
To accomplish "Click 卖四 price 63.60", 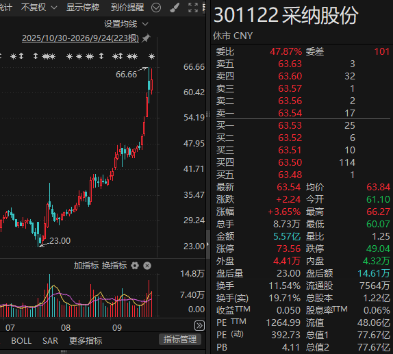I will coord(290,76).
